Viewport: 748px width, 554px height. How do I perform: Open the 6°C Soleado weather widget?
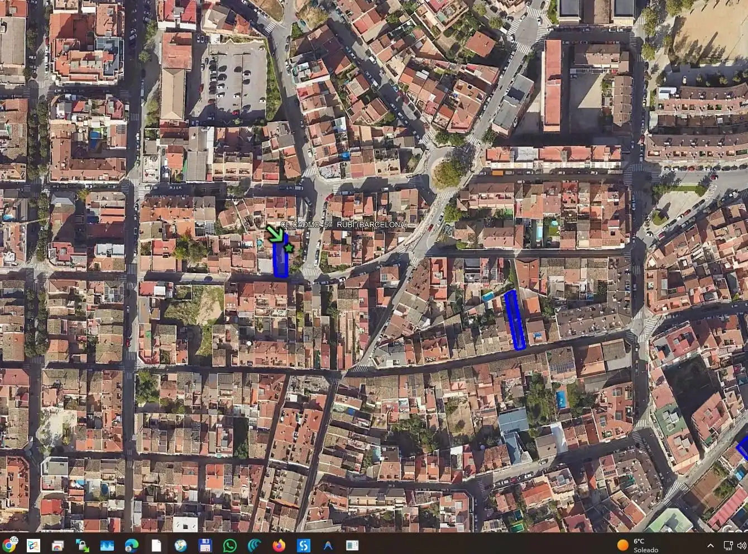(x=637, y=545)
